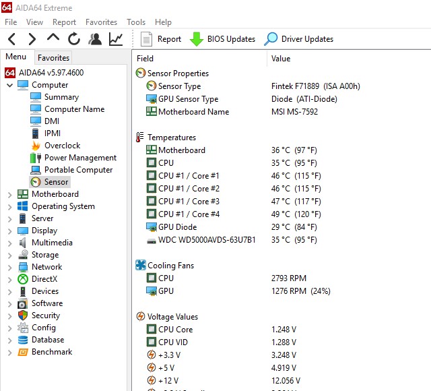
Task: Open the File menu
Action: [x=11, y=22]
